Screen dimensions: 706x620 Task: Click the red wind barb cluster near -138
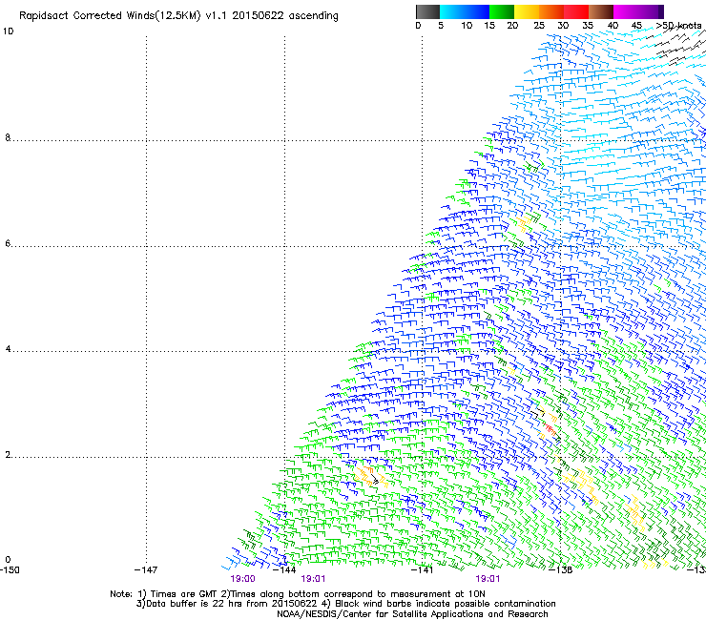(549, 428)
